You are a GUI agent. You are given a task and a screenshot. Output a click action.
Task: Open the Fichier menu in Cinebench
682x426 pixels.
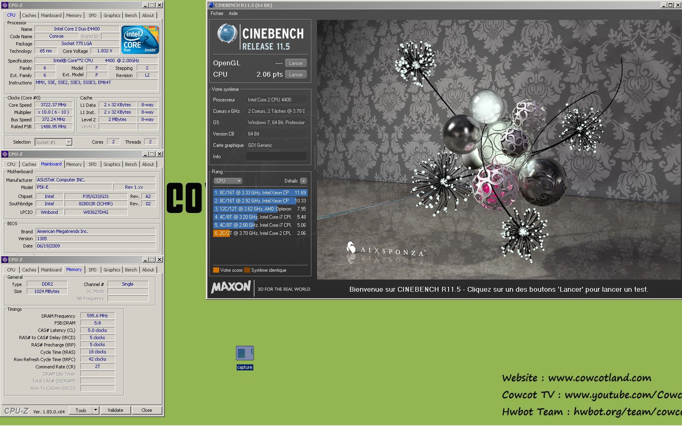217,13
